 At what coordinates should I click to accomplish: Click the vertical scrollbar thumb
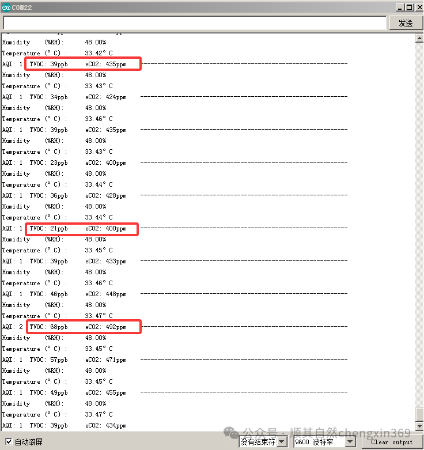tap(419, 415)
